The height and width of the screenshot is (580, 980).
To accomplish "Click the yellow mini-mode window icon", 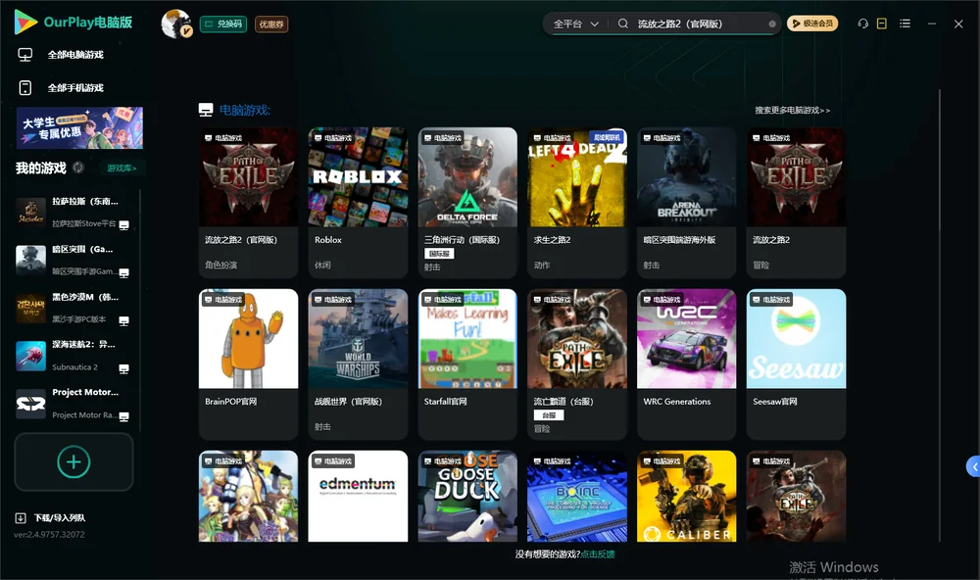I will coord(882,24).
